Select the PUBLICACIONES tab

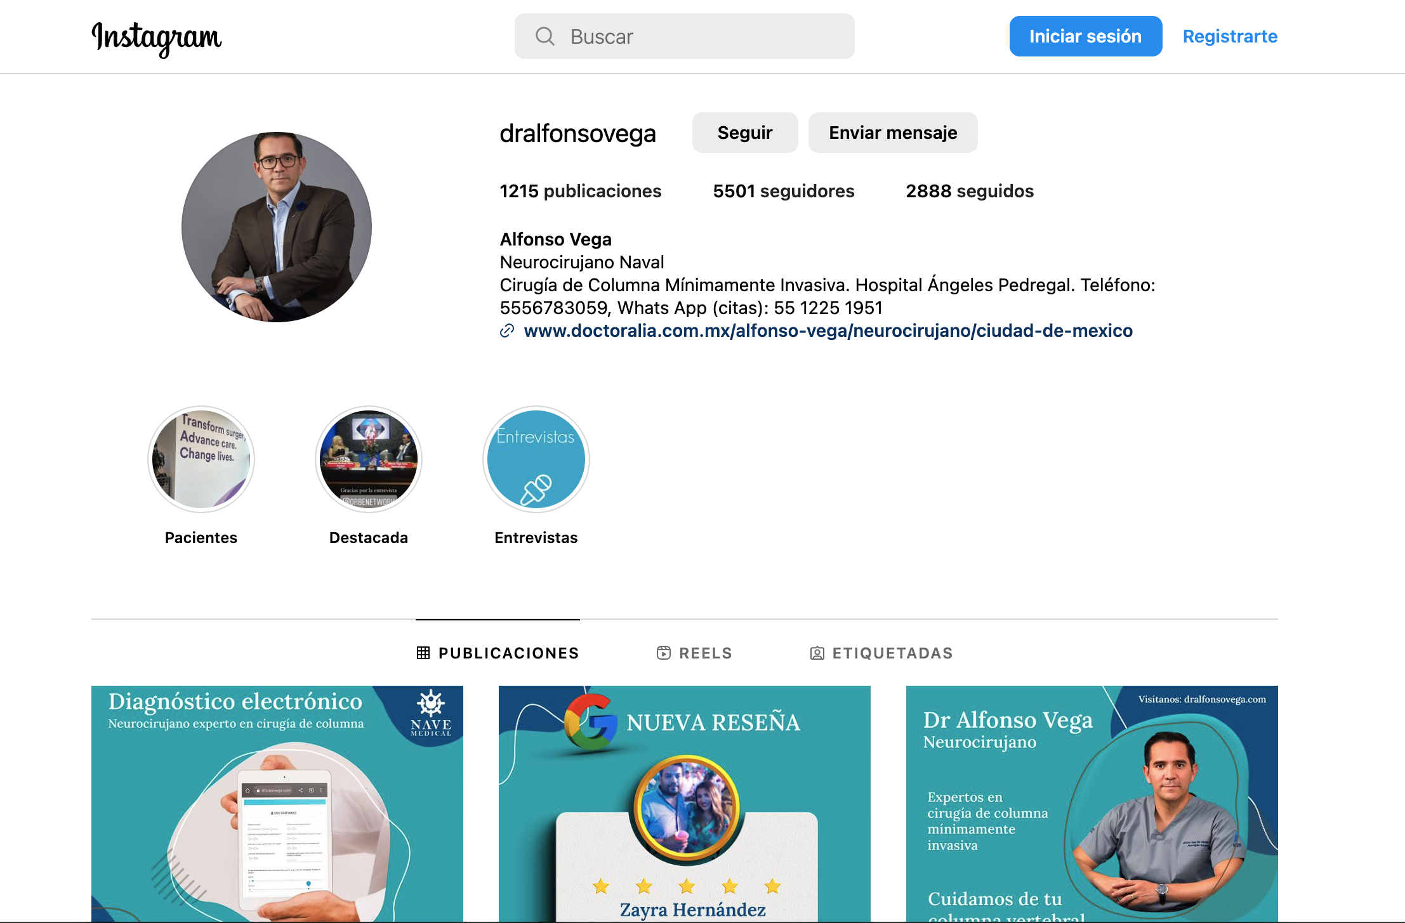click(508, 653)
